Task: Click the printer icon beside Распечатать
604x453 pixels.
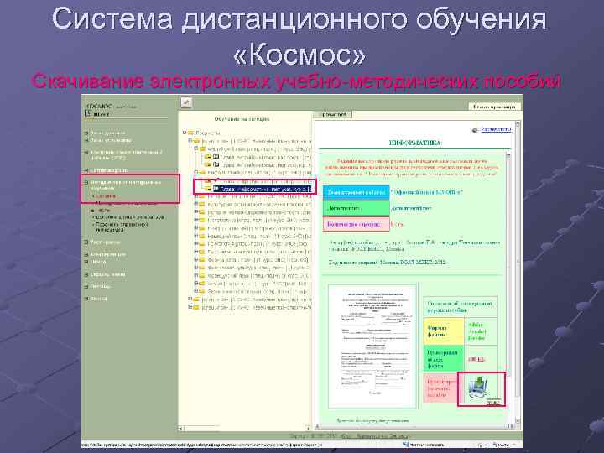Action: click(x=475, y=130)
